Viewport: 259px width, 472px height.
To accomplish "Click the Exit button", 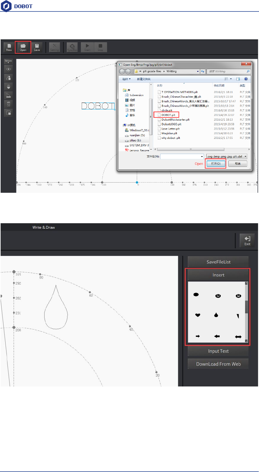I will coord(247,240).
